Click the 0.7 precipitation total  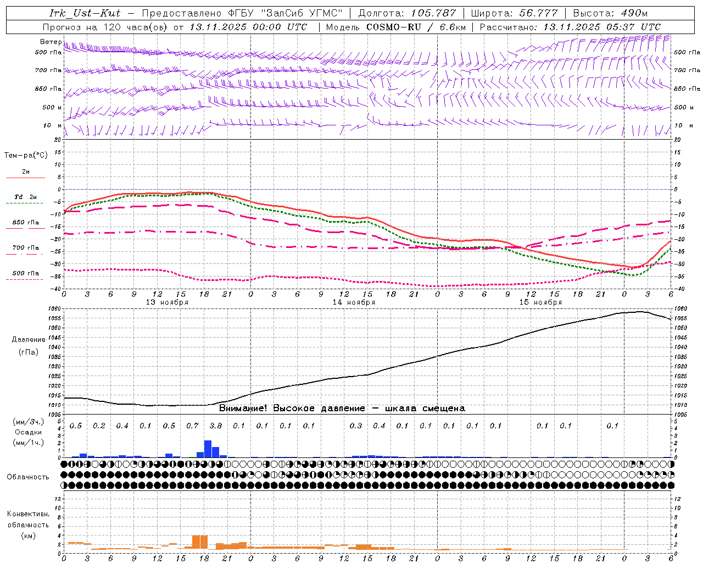tap(192, 426)
